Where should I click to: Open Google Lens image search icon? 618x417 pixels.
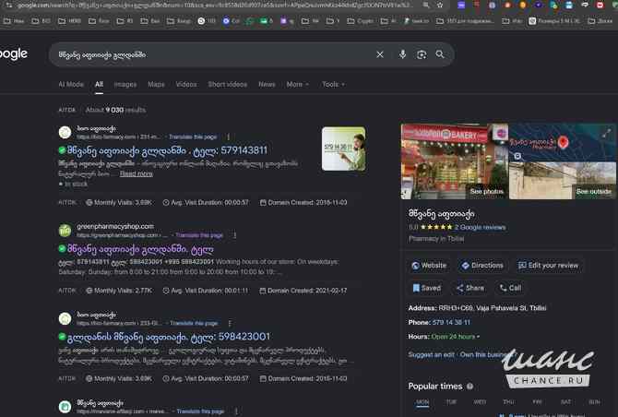click(422, 54)
